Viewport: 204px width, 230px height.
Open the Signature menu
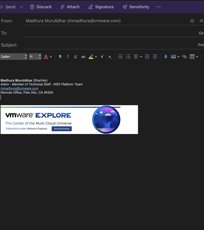[x=101, y=7]
